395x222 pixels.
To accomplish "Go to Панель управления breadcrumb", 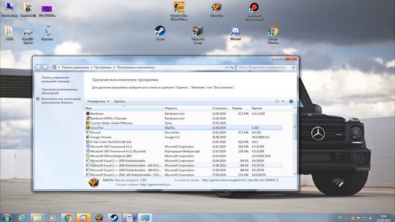I will point(75,67).
